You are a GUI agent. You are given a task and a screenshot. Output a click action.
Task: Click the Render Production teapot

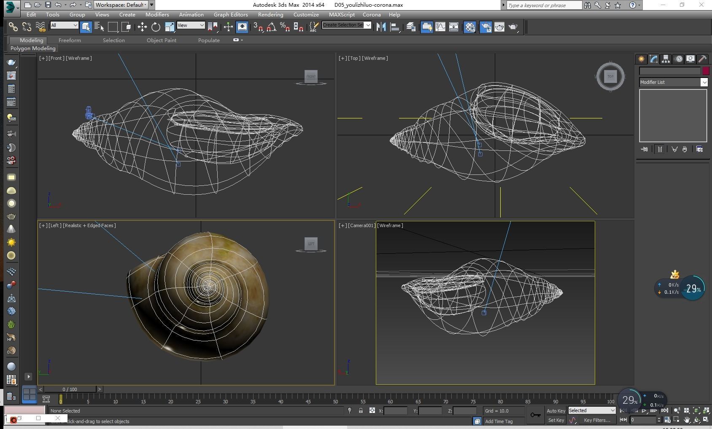point(513,27)
